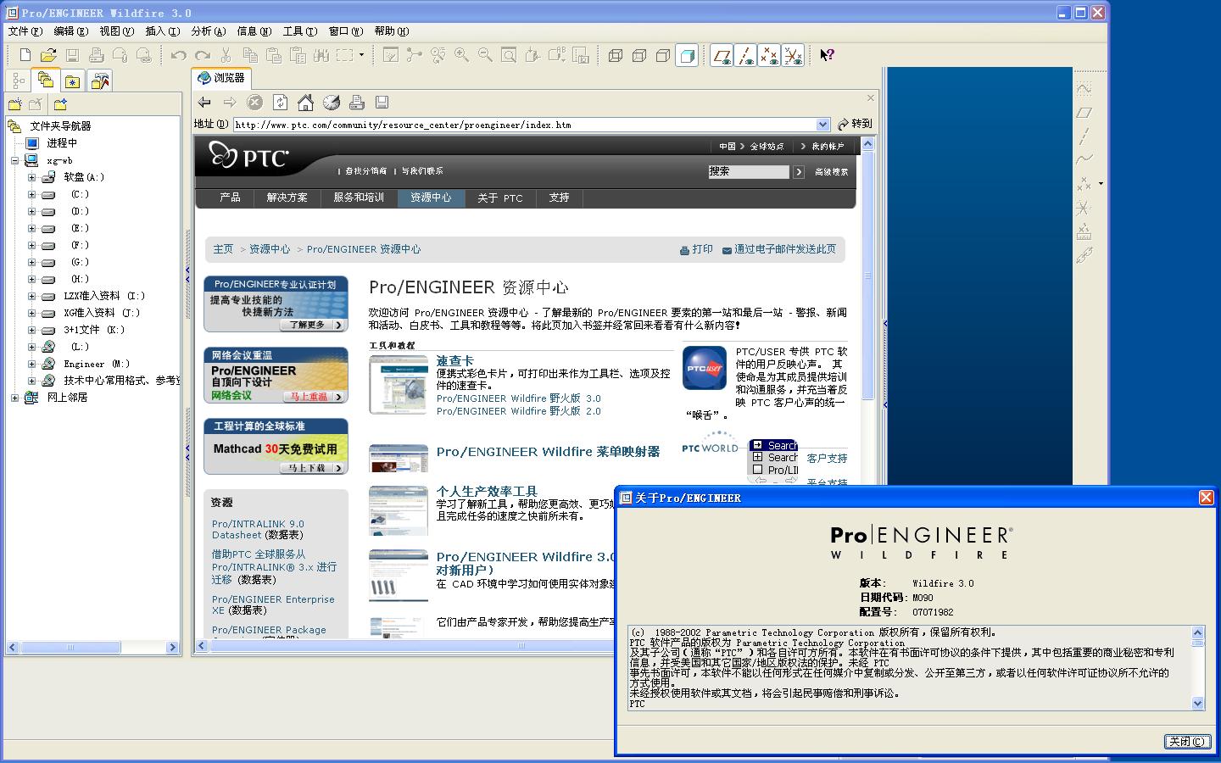Open the 资源中心 nav link on PTC page
The image size is (1221, 763).
pyautogui.click(x=431, y=198)
